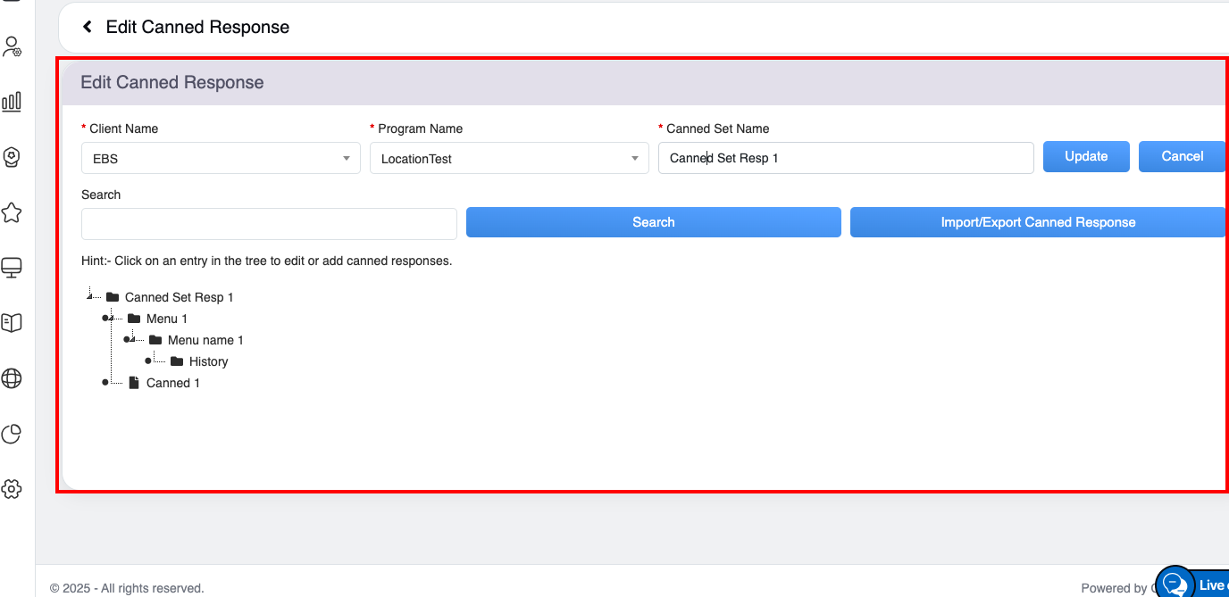Open the bar chart reports sidebar icon
This screenshot has width=1229, height=597.
coord(12,102)
